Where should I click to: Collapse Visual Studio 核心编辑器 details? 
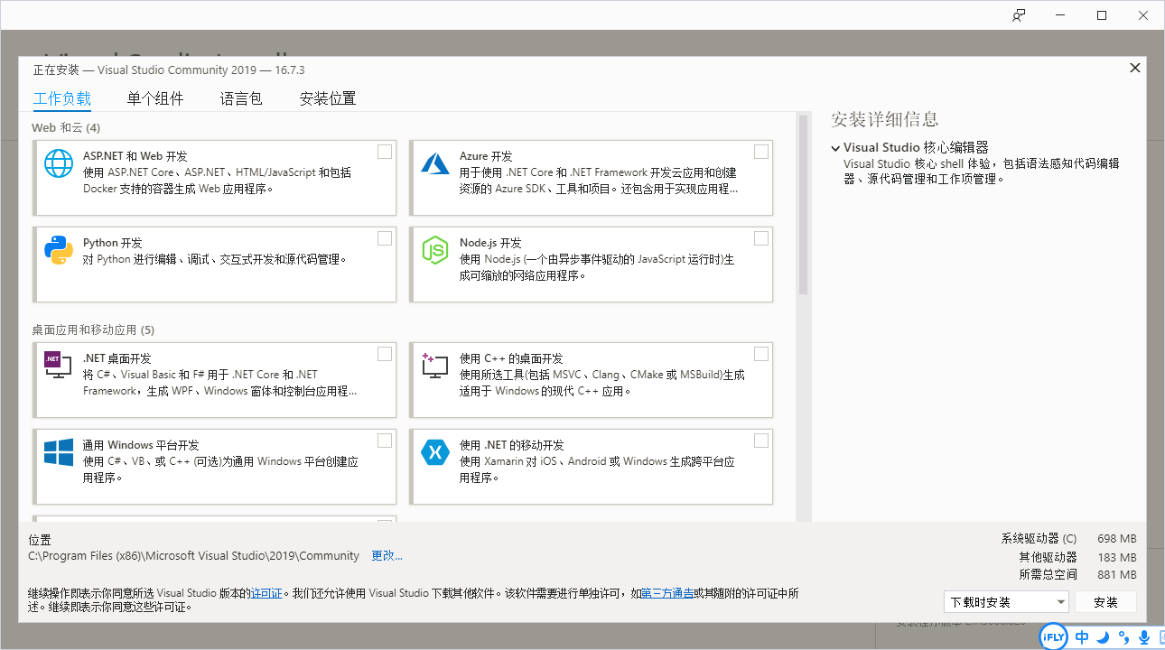[835, 147]
